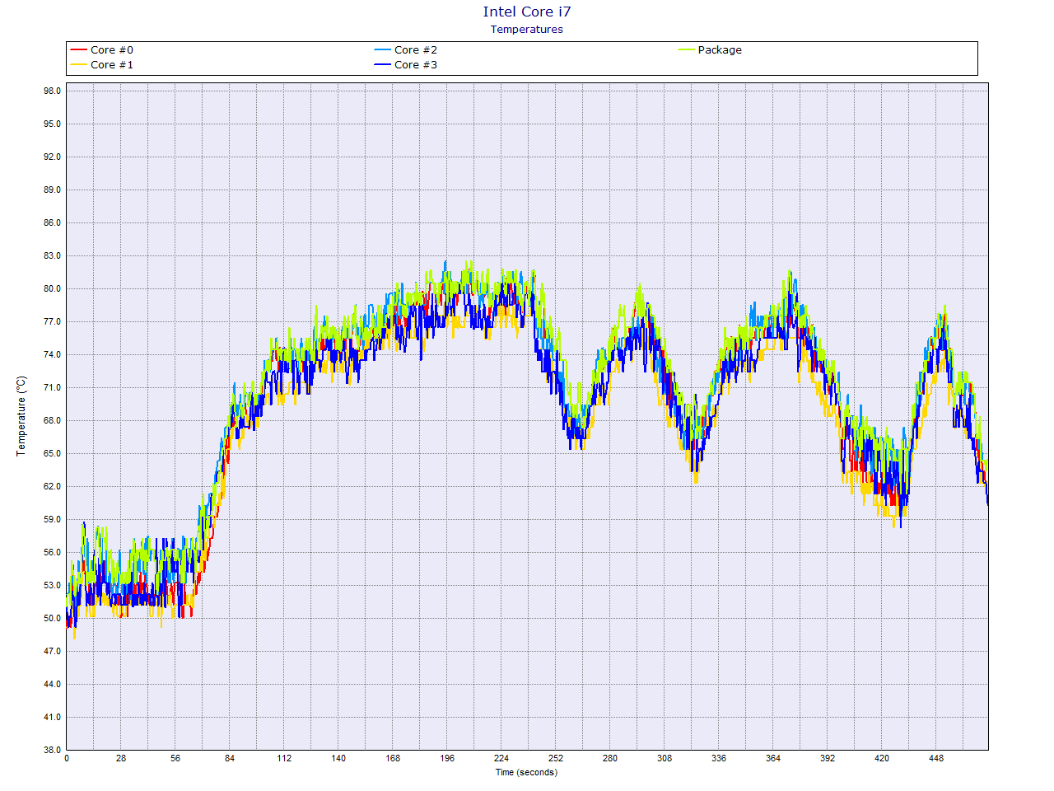Click the red Core #0 legend line

click(78, 50)
